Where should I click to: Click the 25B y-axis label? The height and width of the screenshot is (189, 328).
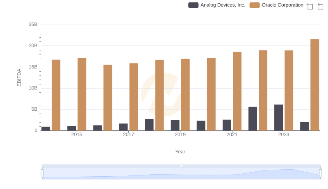[x=33, y=25]
